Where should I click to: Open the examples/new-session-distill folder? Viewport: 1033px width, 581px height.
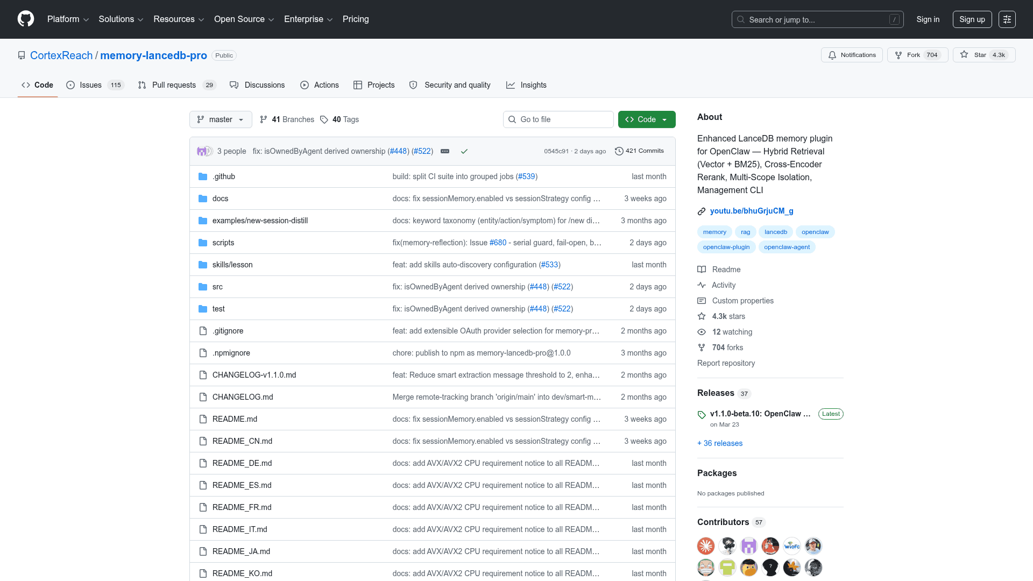click(260, 221)
